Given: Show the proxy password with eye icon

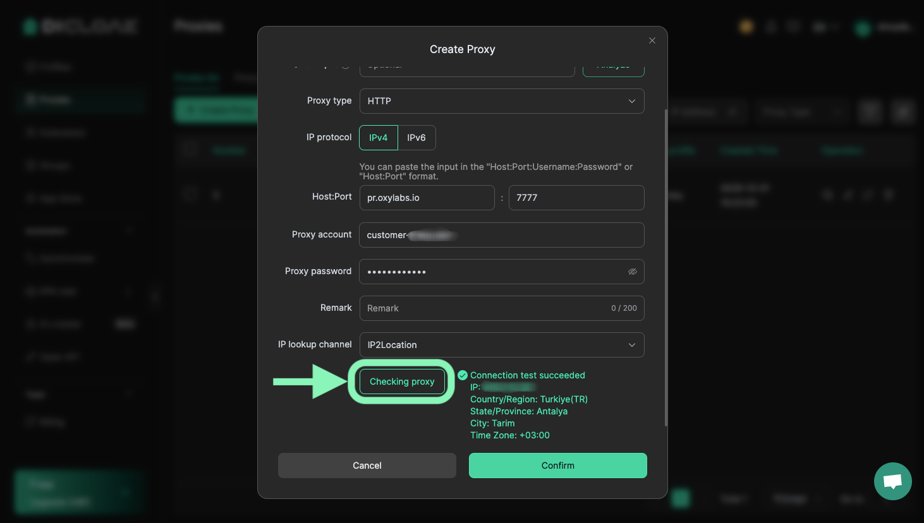Looking at the screenshot, I should tap(632, 272).
